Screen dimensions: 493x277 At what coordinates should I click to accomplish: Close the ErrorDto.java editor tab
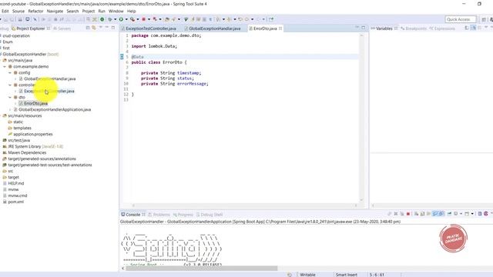point(280,28)
